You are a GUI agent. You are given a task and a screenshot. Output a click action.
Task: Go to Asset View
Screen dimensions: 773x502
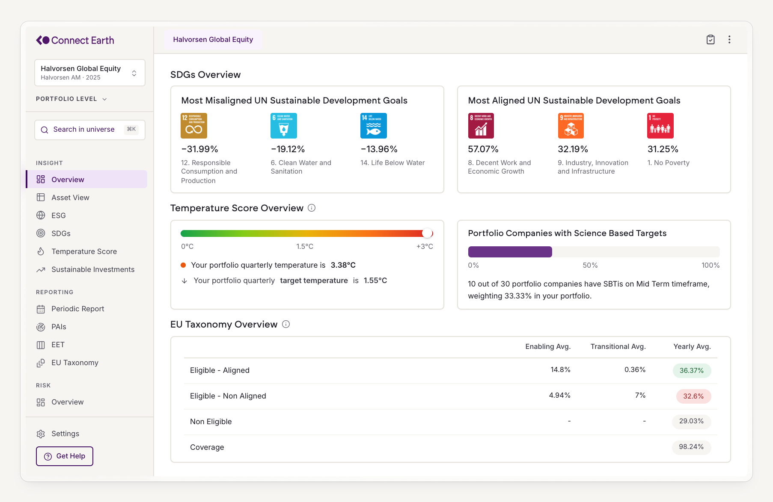(x=87, y=197)
